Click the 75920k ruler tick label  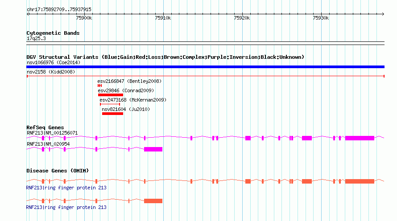[242, 18]
